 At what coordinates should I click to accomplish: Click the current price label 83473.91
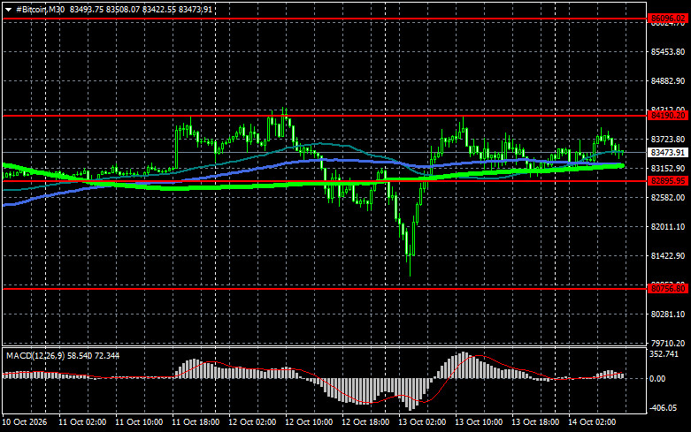[668, 153]
